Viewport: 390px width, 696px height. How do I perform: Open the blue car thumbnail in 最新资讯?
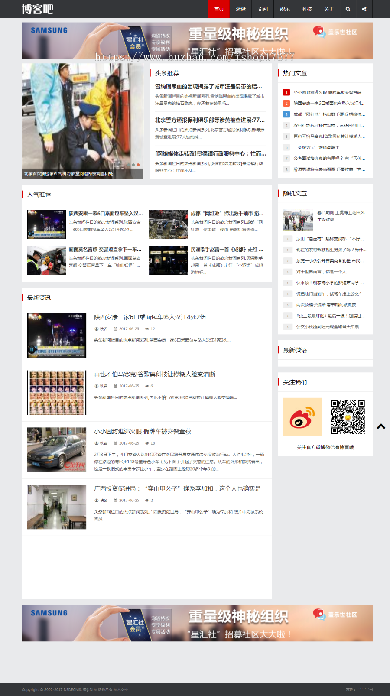tap(56, 450)
